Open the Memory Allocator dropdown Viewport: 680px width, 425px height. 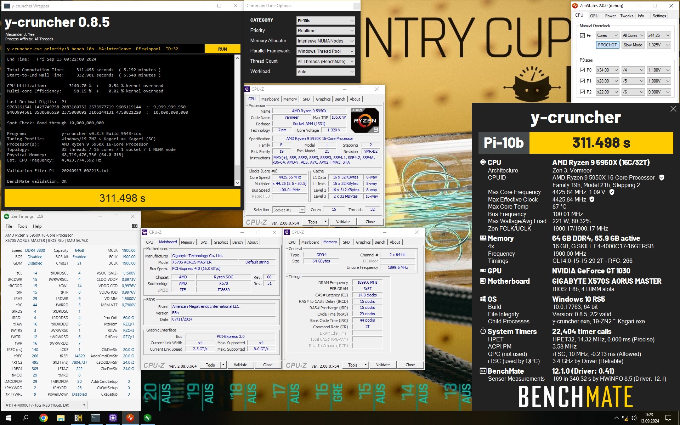coord(325,41)
